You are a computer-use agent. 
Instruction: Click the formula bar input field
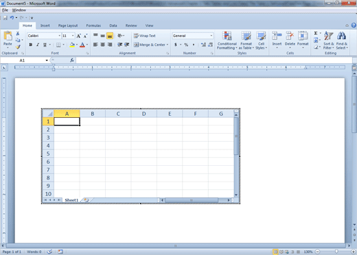click(214, 60)
